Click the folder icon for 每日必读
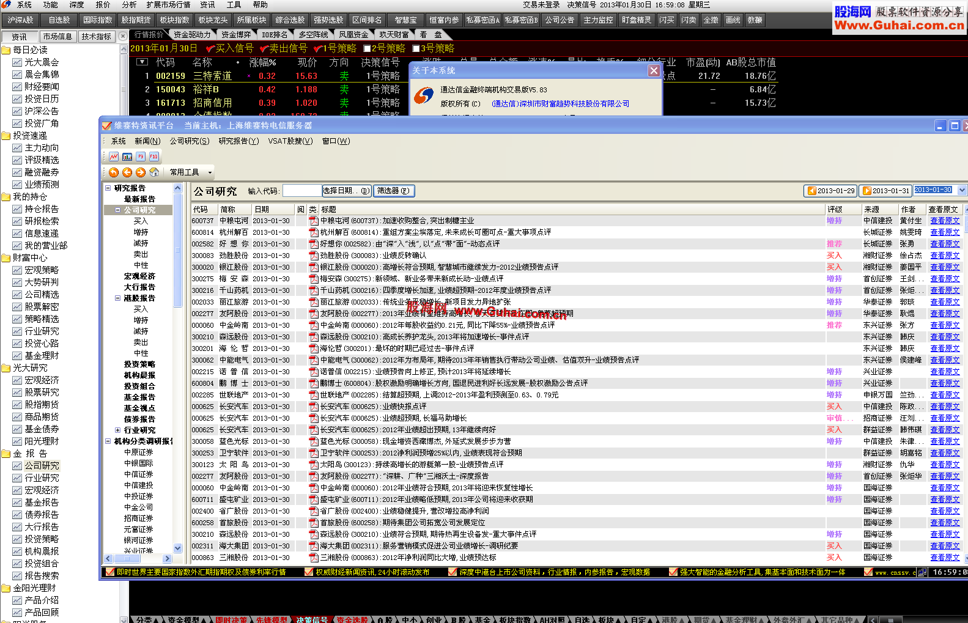 tap(6, 50)
